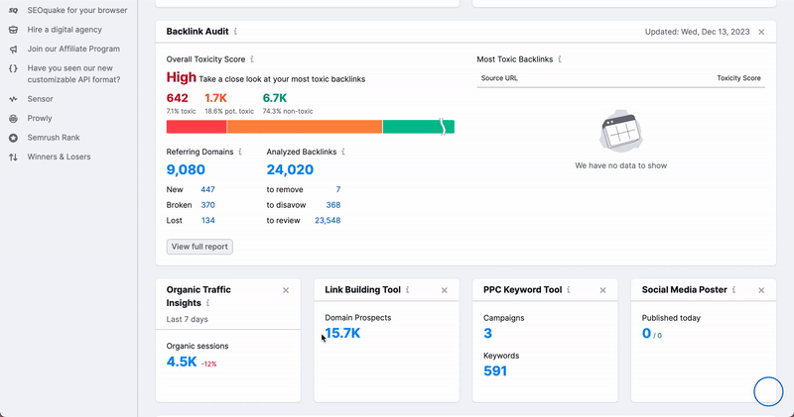Click the to disavow value 368
Screen dimensions: 794x417
point(333,205)
